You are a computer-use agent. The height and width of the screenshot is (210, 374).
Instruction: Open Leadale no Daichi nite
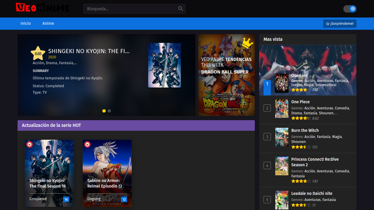312,193
